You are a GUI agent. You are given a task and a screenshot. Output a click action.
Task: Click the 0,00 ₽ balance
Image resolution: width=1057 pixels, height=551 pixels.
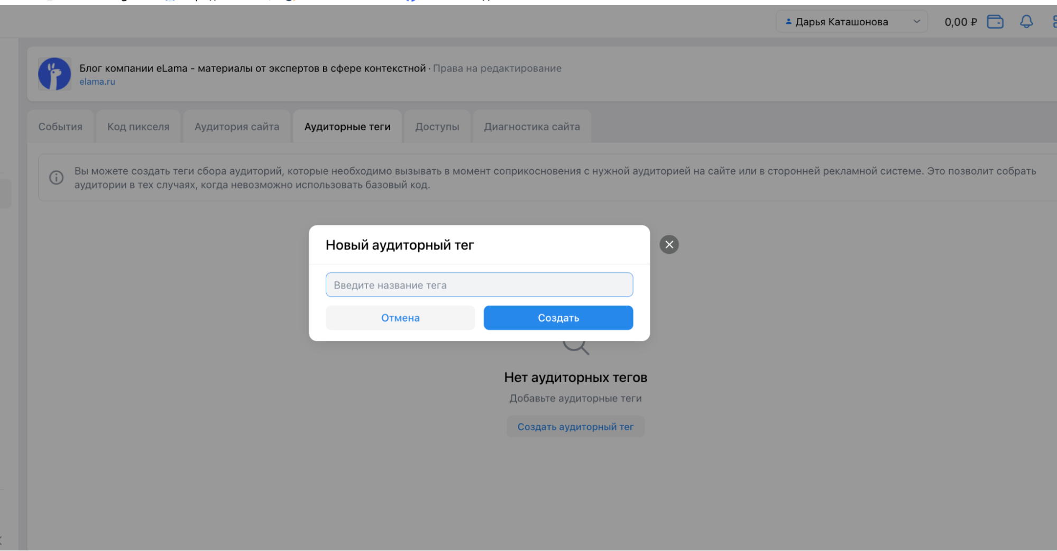(960, 22)
